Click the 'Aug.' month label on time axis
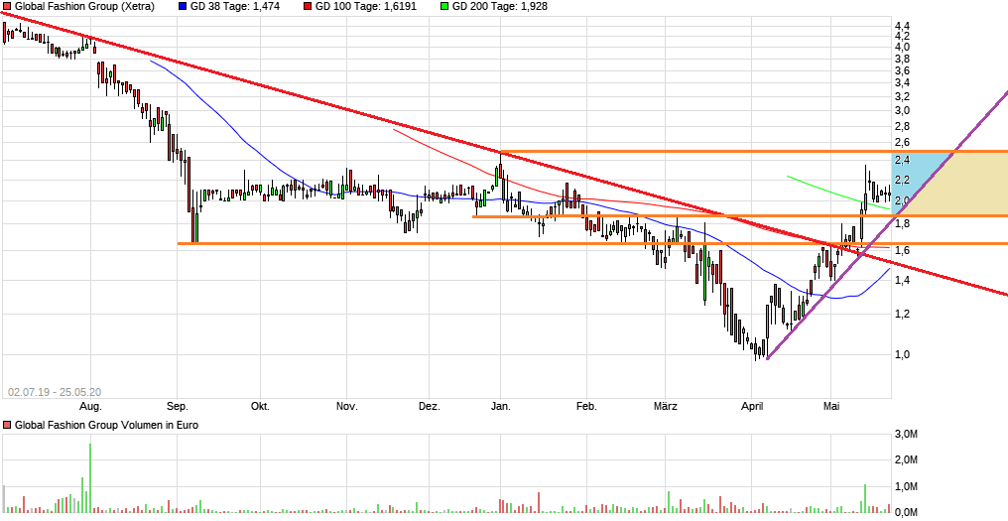Image resolution: width=1008 pixels, height=521 pixels. click(x=90, y=406)
